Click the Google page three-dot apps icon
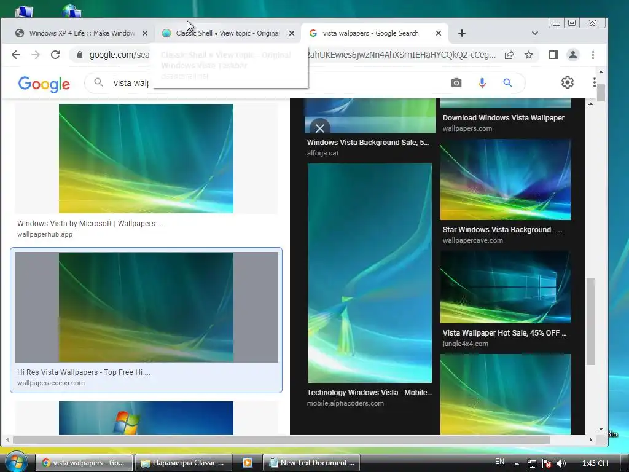The image size is (629, 472). [x=594, y=82]
